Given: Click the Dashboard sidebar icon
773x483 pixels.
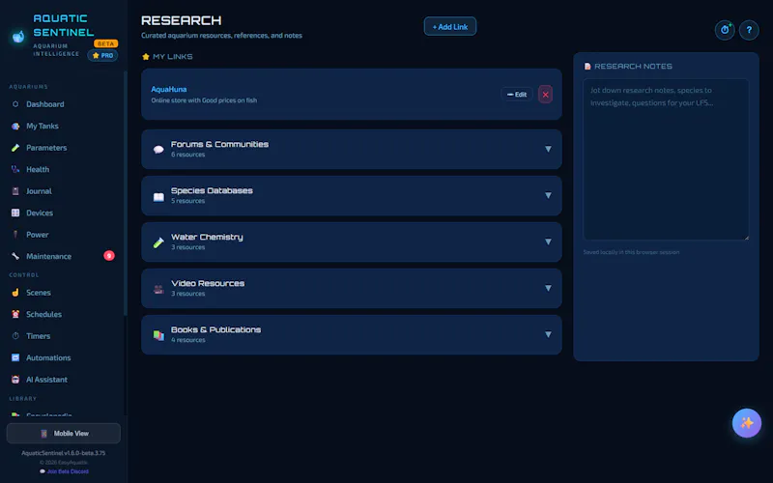Looking at the screenshot, I should pos(15,104).
